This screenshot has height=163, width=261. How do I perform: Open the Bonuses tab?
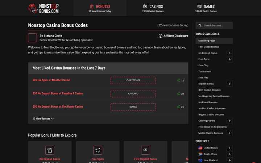point(100,8)
